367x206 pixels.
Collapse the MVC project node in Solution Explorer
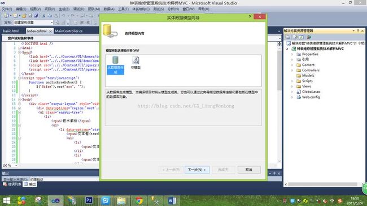point(287,49)
